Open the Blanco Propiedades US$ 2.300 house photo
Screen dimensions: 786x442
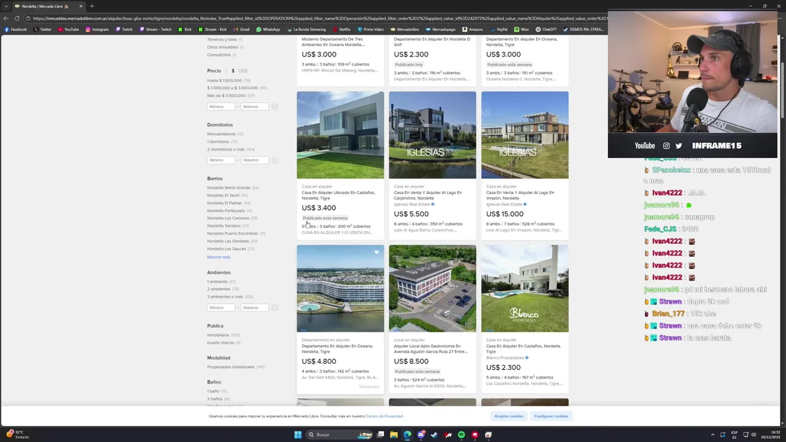coord(525,289)
